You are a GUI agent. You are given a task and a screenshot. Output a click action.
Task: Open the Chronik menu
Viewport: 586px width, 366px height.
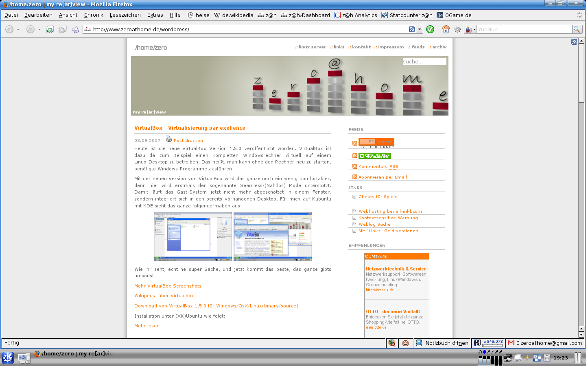[94, 15]
